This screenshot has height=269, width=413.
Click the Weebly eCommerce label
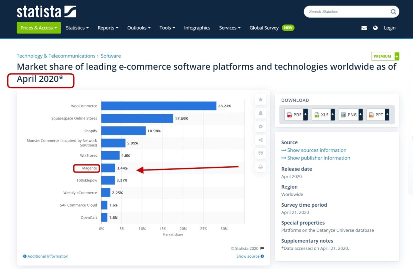pos(80,193)
